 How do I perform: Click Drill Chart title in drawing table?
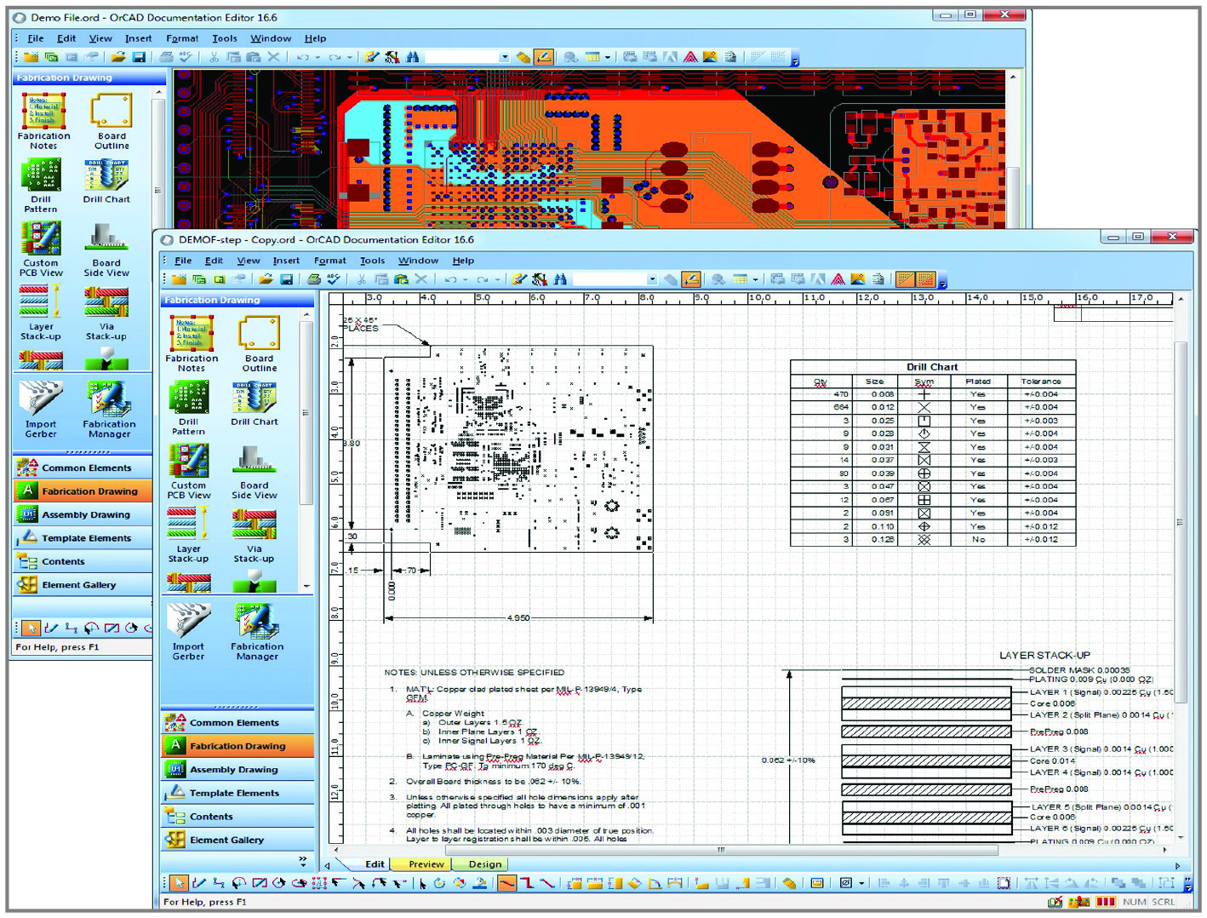932,367
